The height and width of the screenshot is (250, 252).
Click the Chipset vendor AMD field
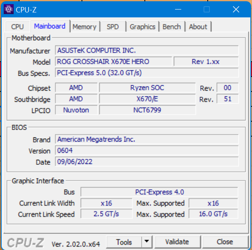(76, 88)
